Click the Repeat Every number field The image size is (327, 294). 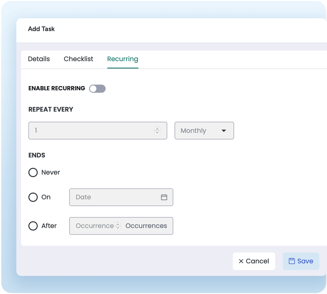pyautogui.click(x=93, y=130)
